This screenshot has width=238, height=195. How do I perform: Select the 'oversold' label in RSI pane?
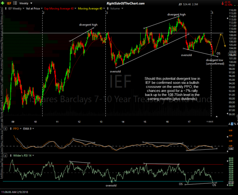pyautogui.click(x=111, y=185)
